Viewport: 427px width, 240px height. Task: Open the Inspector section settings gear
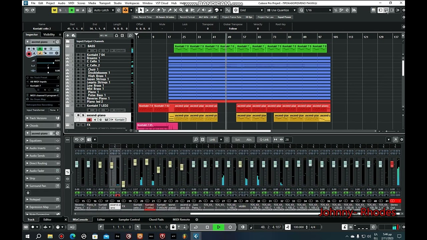pos(28,193)
